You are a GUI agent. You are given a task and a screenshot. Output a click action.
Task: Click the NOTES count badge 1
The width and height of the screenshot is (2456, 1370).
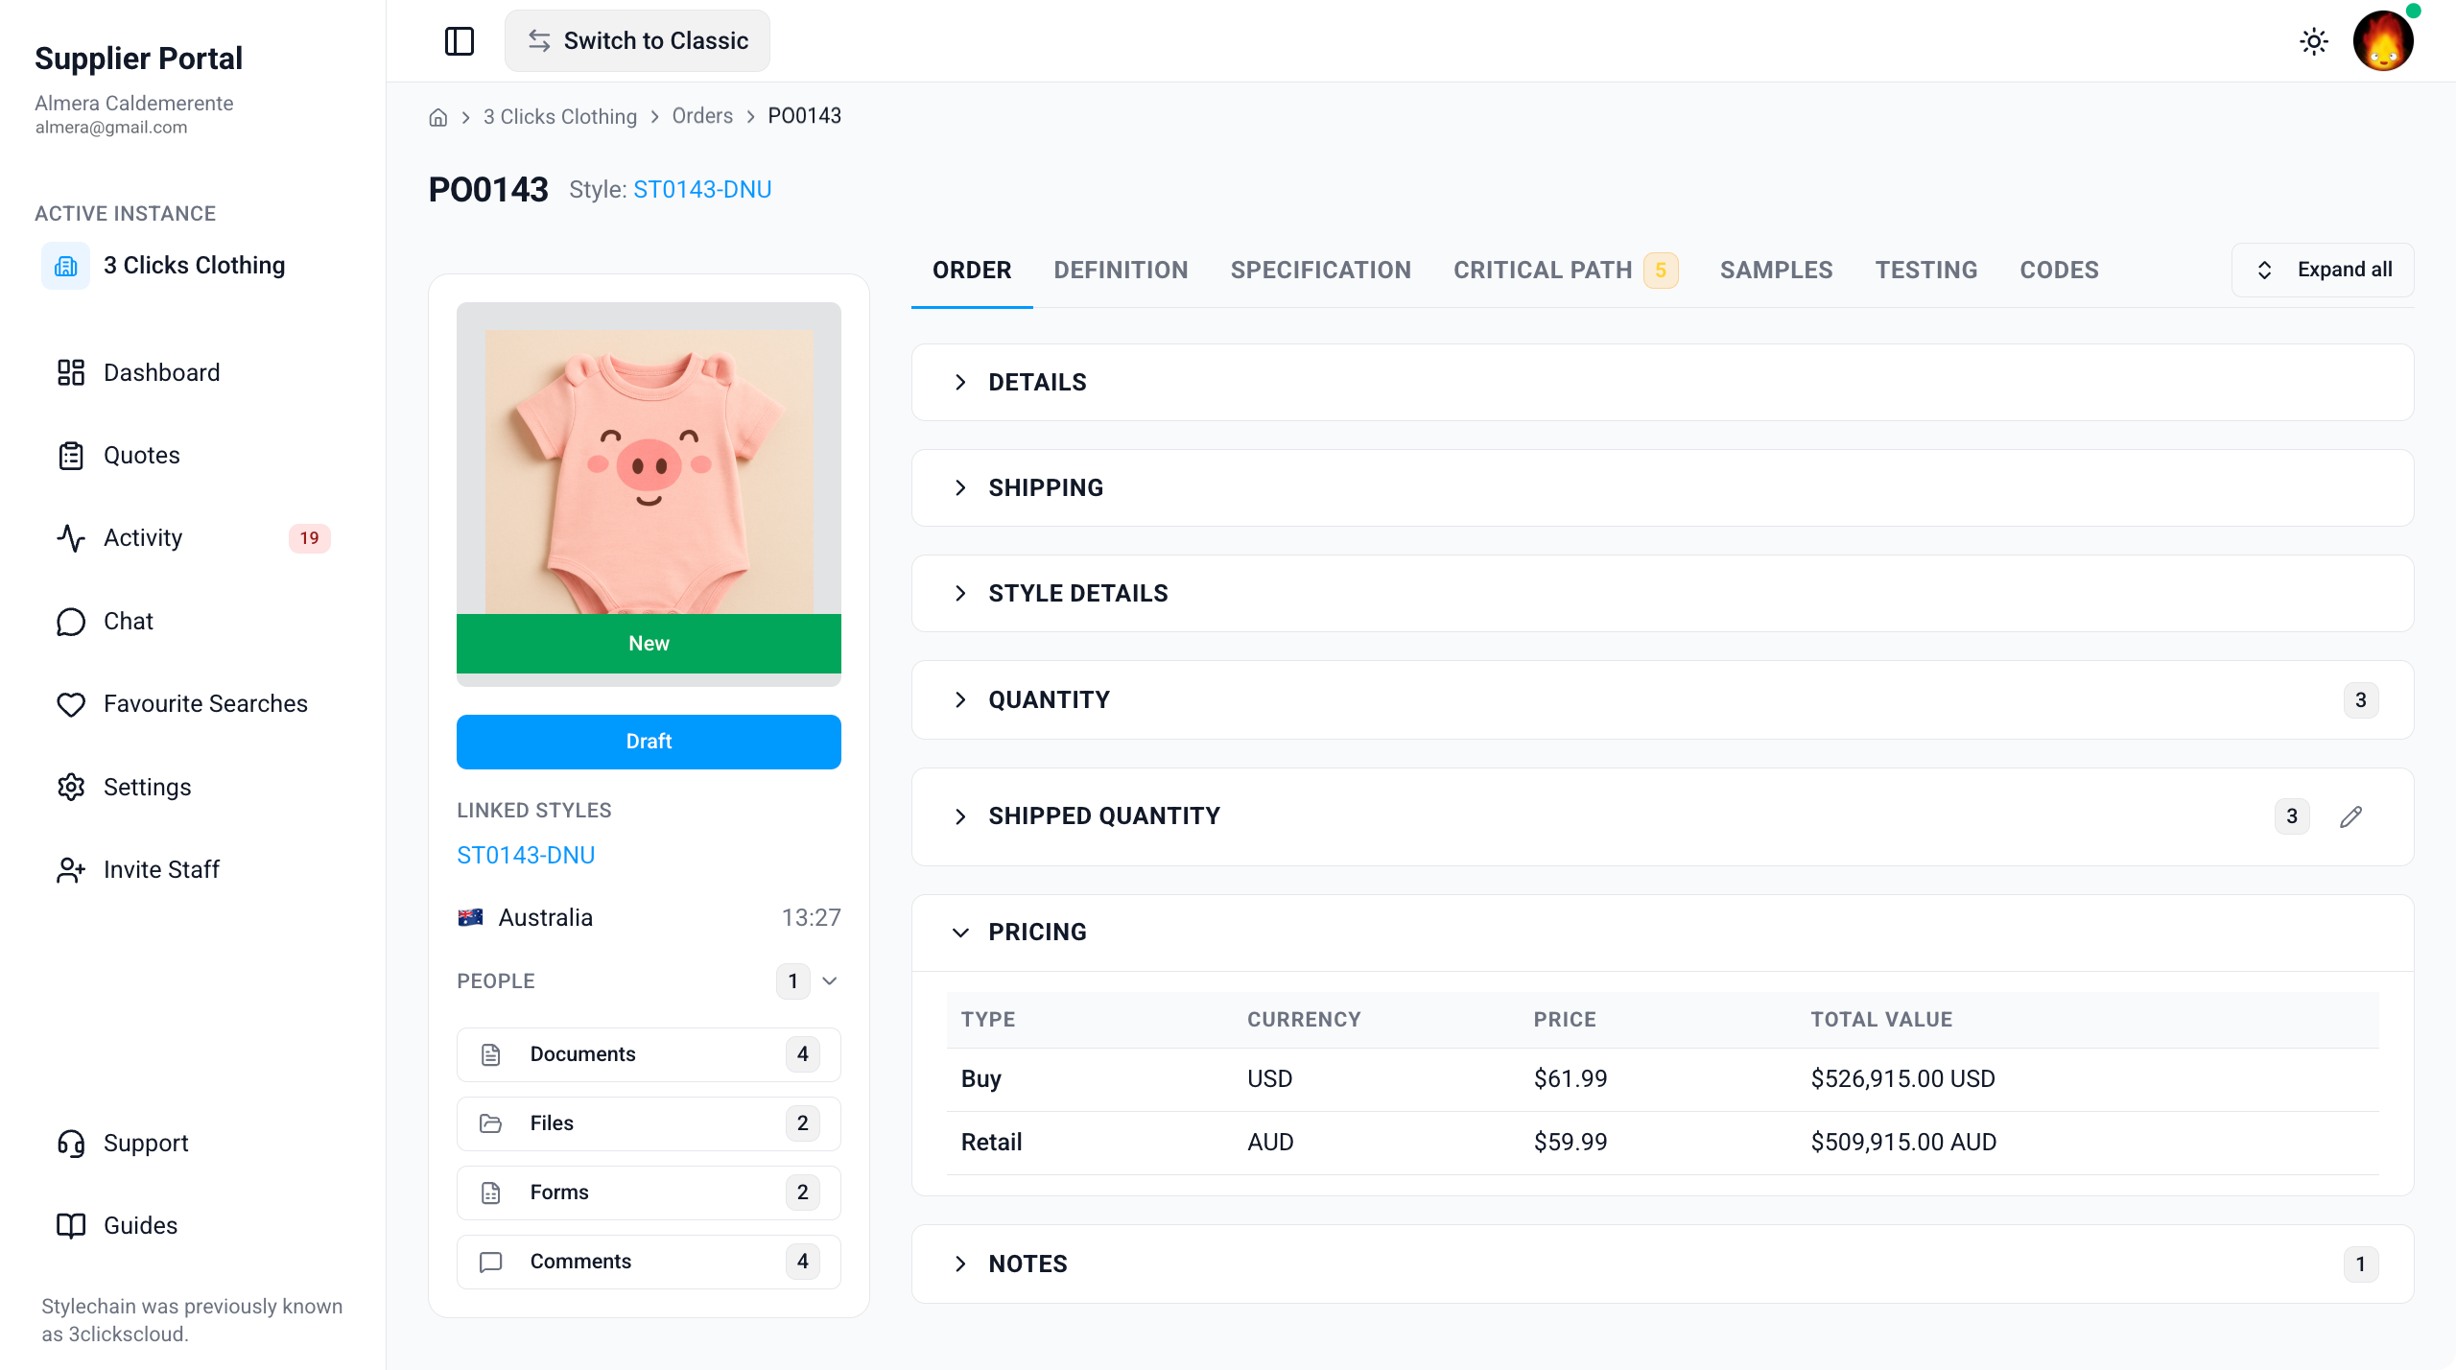click(2360, 1264)
